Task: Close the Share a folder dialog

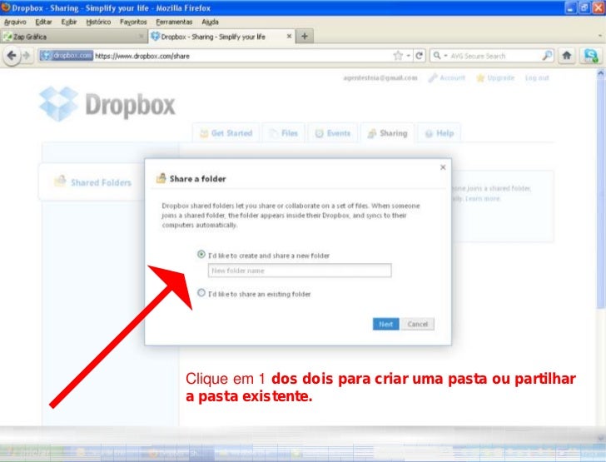Action: coord(443,167)
